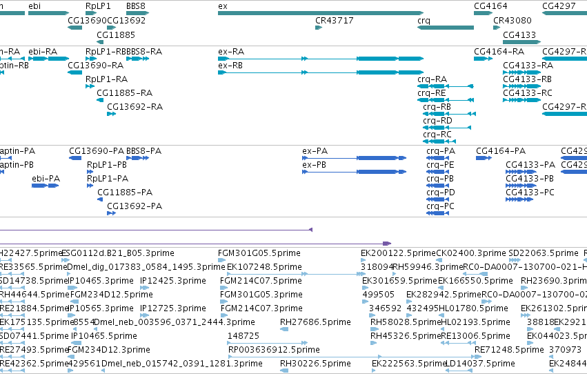Select the RpLP1-PB protein label
Image resolution: width=587 pixels, height=374 pixels.
107,165
